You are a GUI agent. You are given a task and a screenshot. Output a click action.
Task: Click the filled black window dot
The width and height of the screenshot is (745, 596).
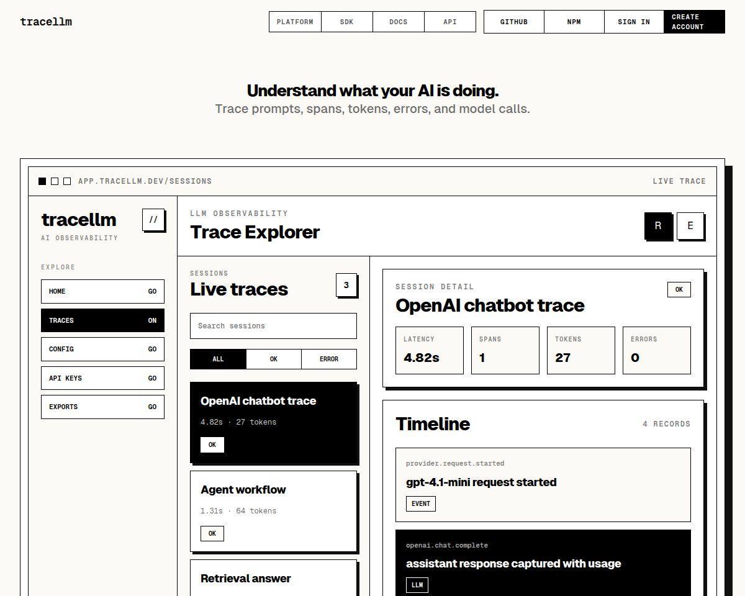coord(42,181)
